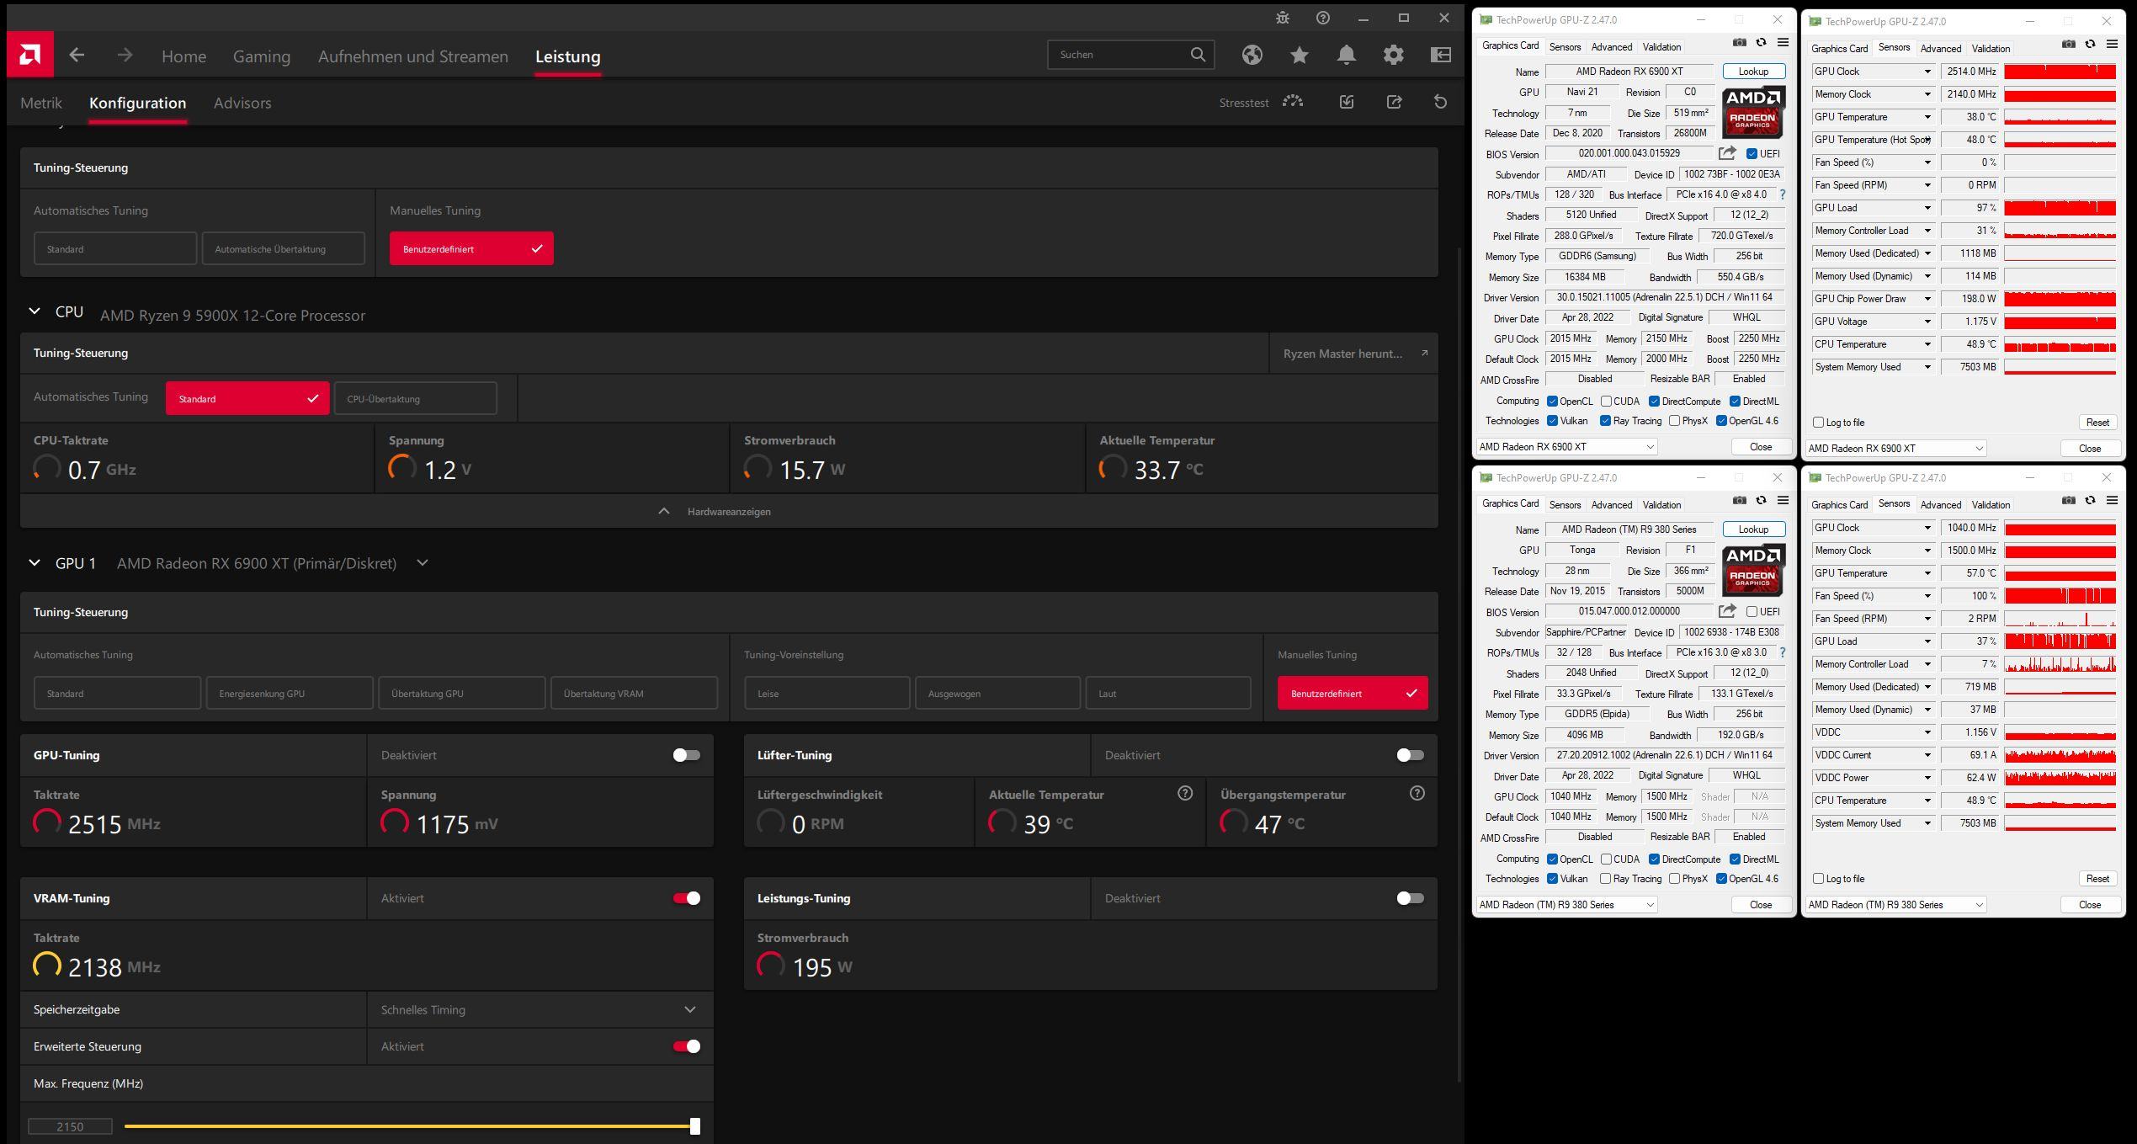Click the GPU-Z screenshot camera icon
The width and height of the screenshot is (2137, 1144).
pos(1739,43)
